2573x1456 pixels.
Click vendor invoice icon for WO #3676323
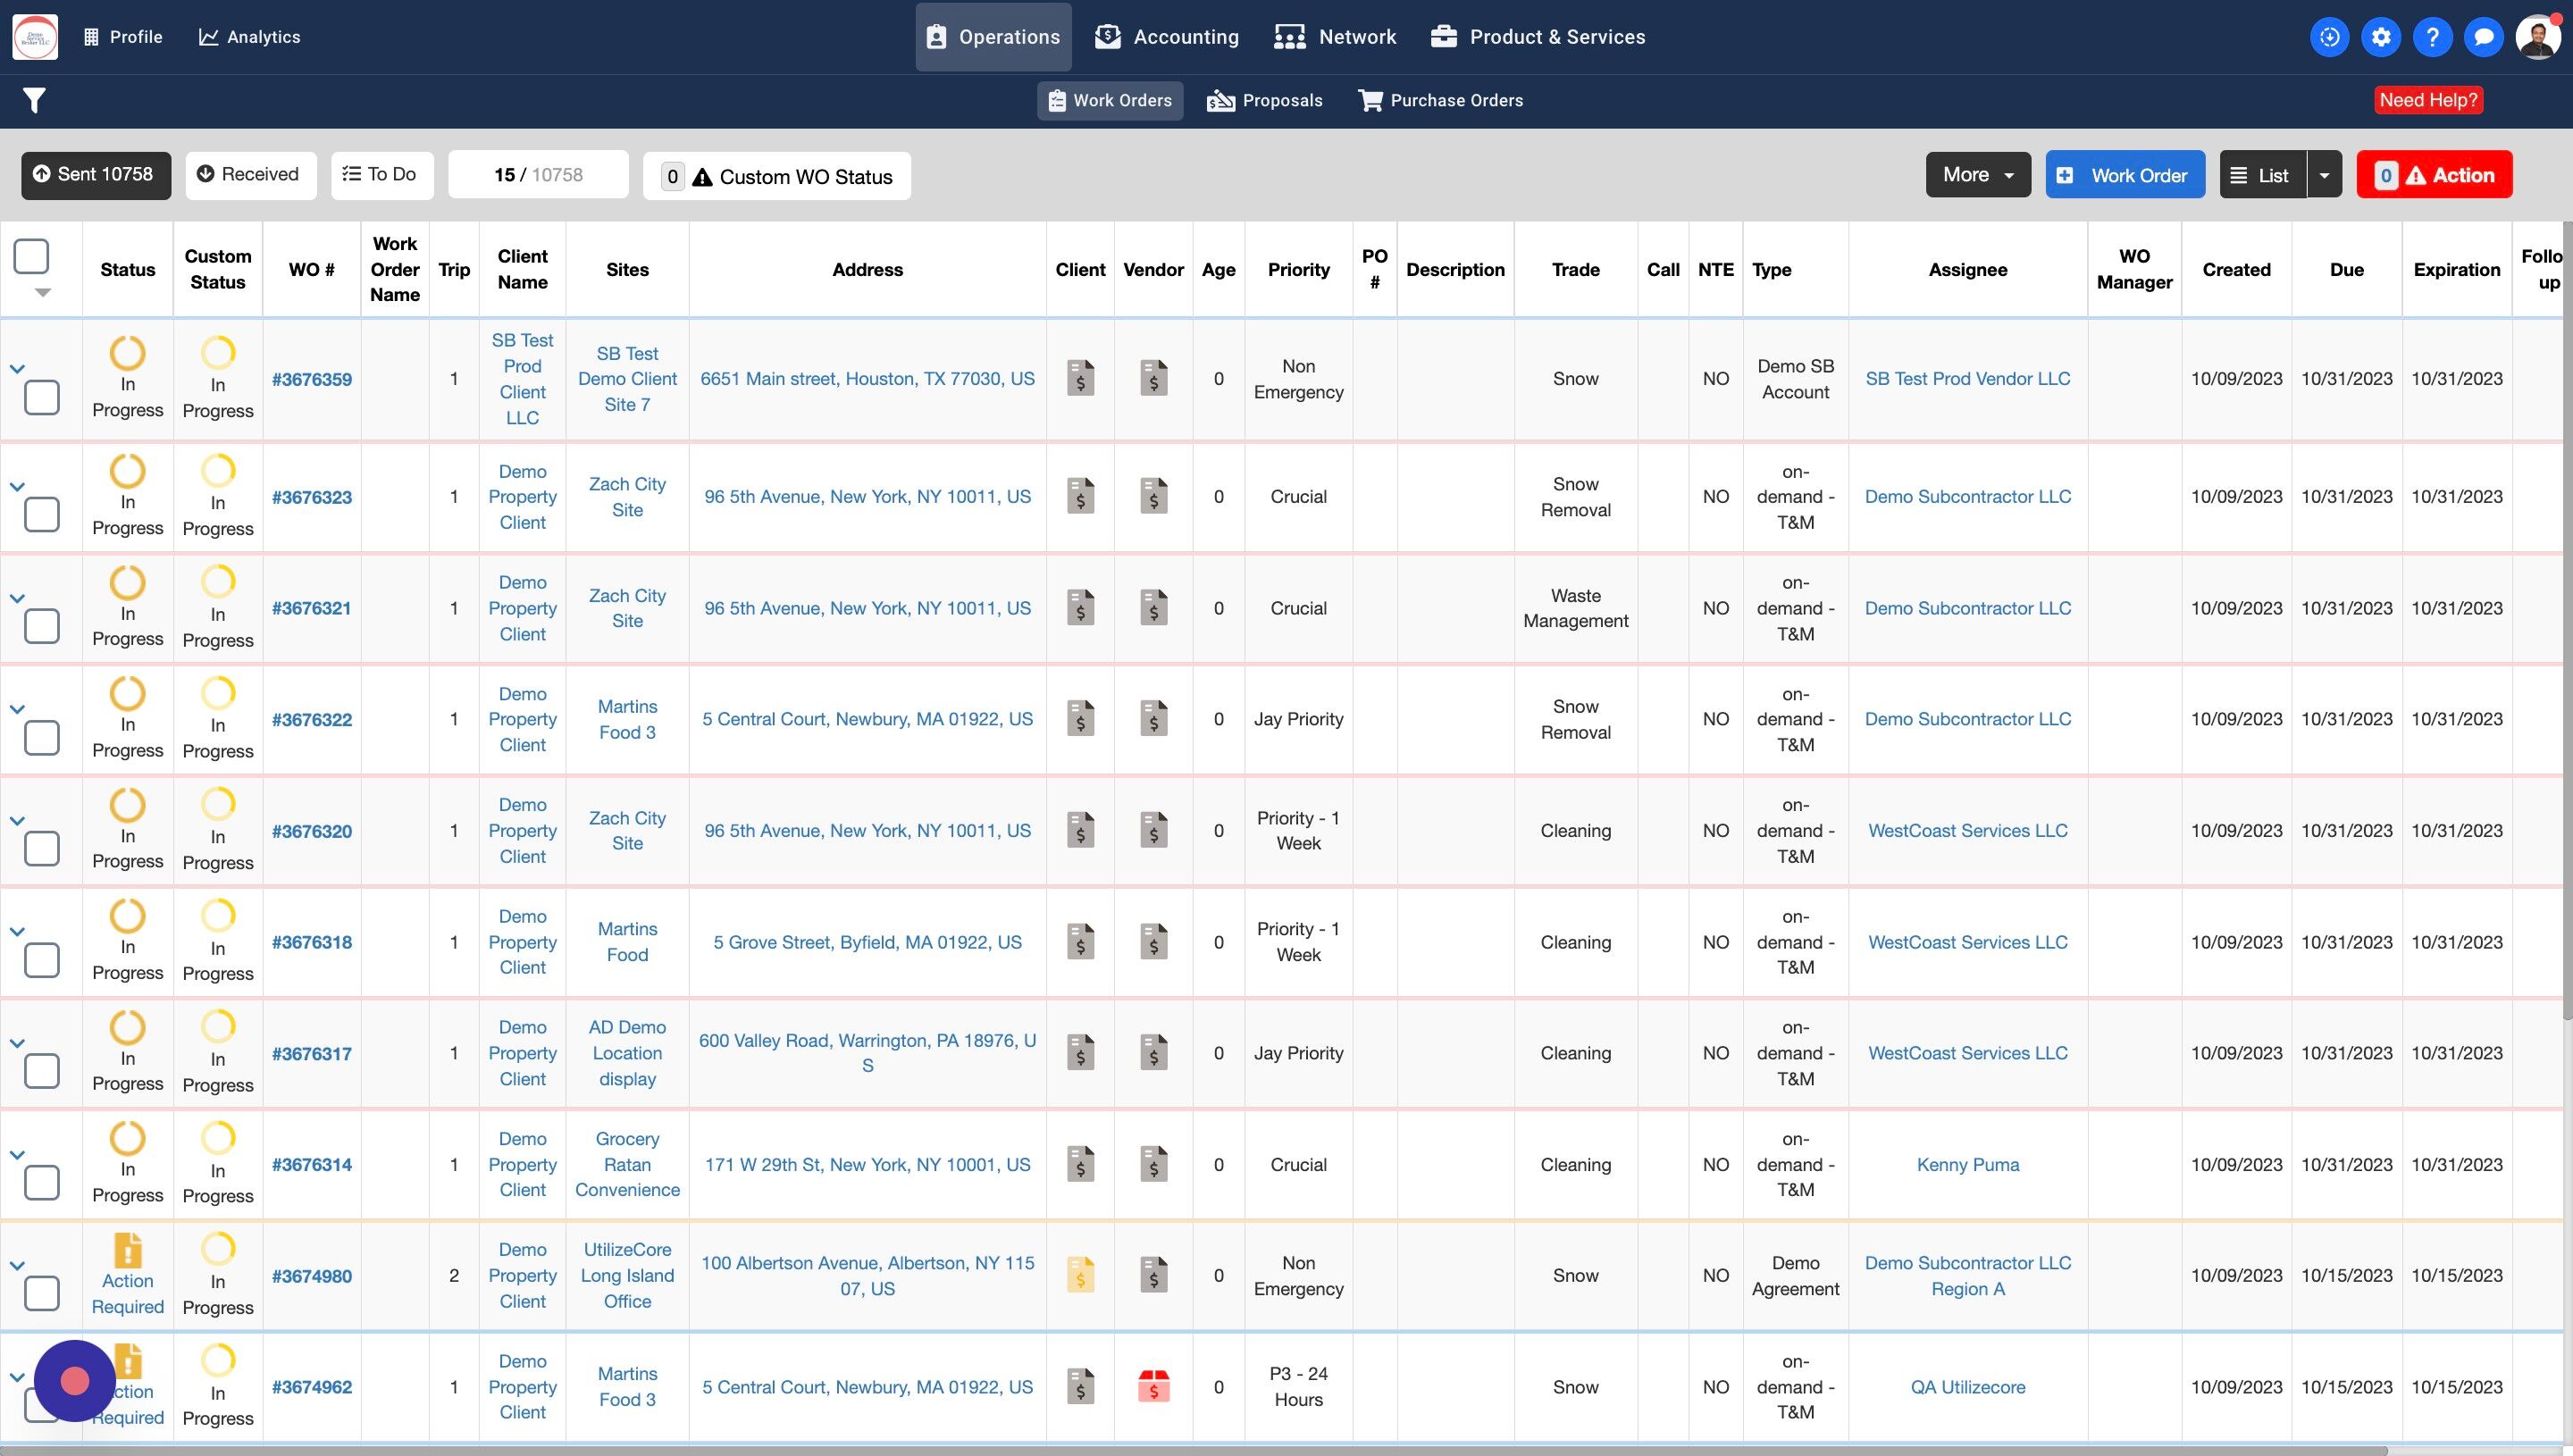[x=1153, y=496]
